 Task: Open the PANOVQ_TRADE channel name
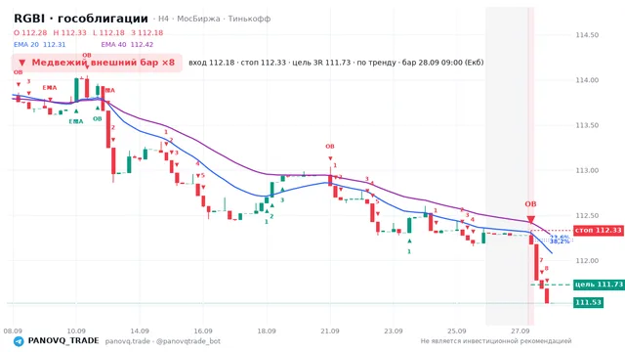click(x=63, y=341)
